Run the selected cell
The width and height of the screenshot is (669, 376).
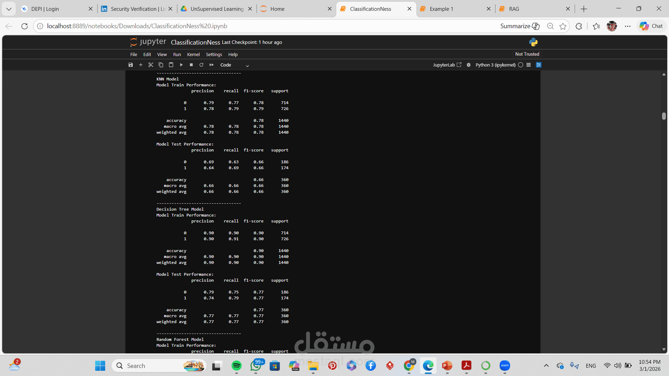tap(181, 65)
